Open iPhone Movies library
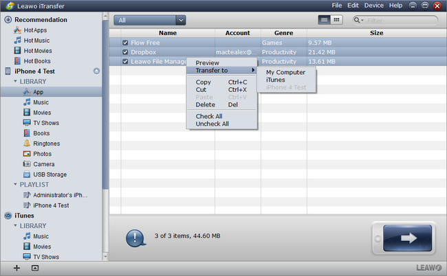447x276 pixels. (37, 113)
